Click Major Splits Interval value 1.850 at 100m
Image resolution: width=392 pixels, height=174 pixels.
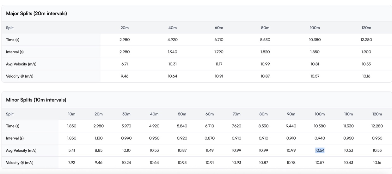point(315,52)
